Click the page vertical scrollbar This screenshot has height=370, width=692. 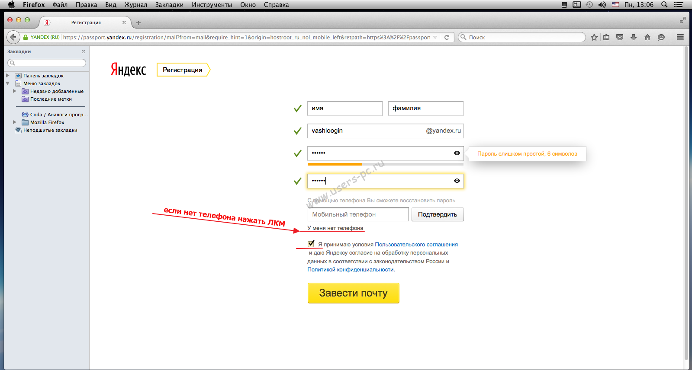[x=686, y=203]
